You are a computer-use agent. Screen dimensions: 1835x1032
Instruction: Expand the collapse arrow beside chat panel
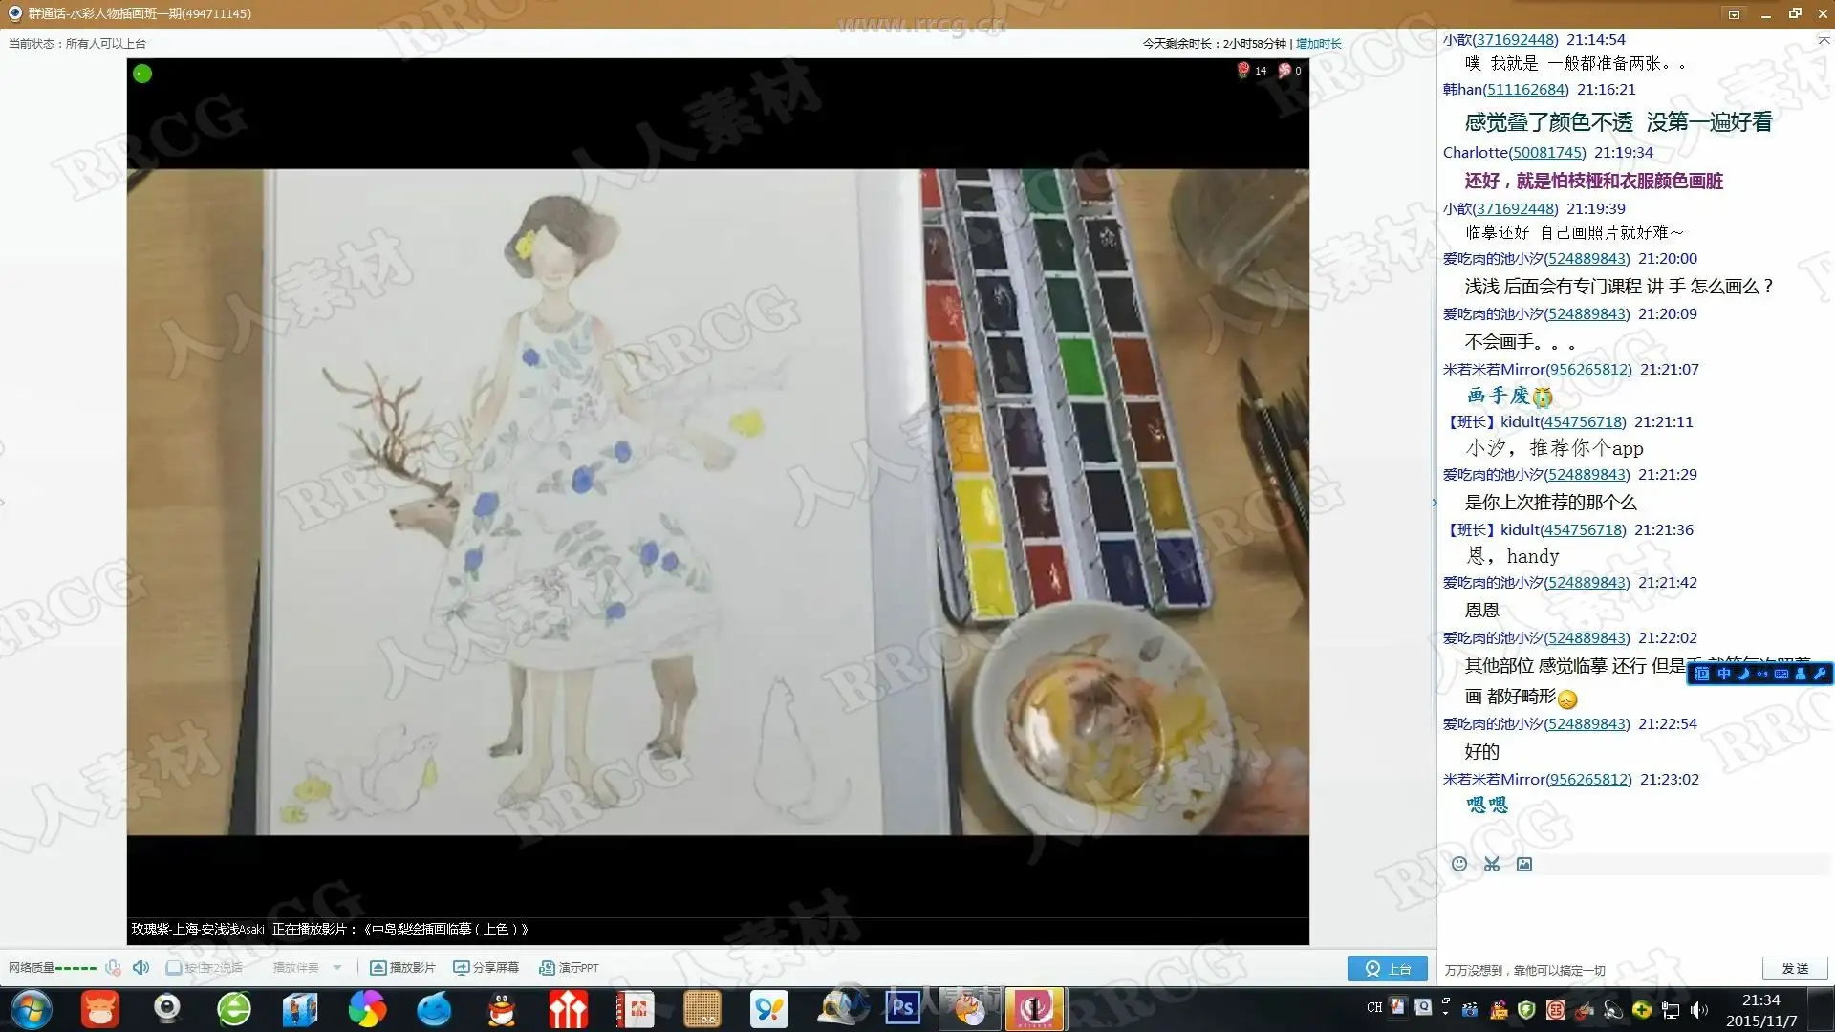(1434, 502)
